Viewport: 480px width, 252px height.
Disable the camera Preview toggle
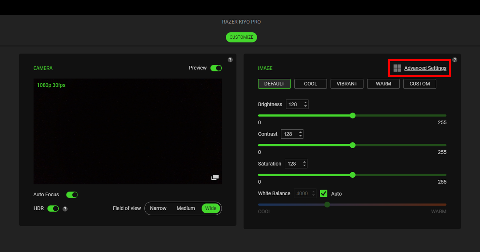pos(216,68)
